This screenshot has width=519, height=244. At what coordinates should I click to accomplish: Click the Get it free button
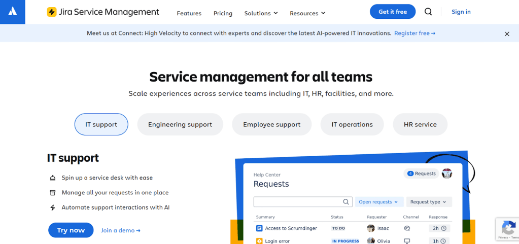click(393, 12)
